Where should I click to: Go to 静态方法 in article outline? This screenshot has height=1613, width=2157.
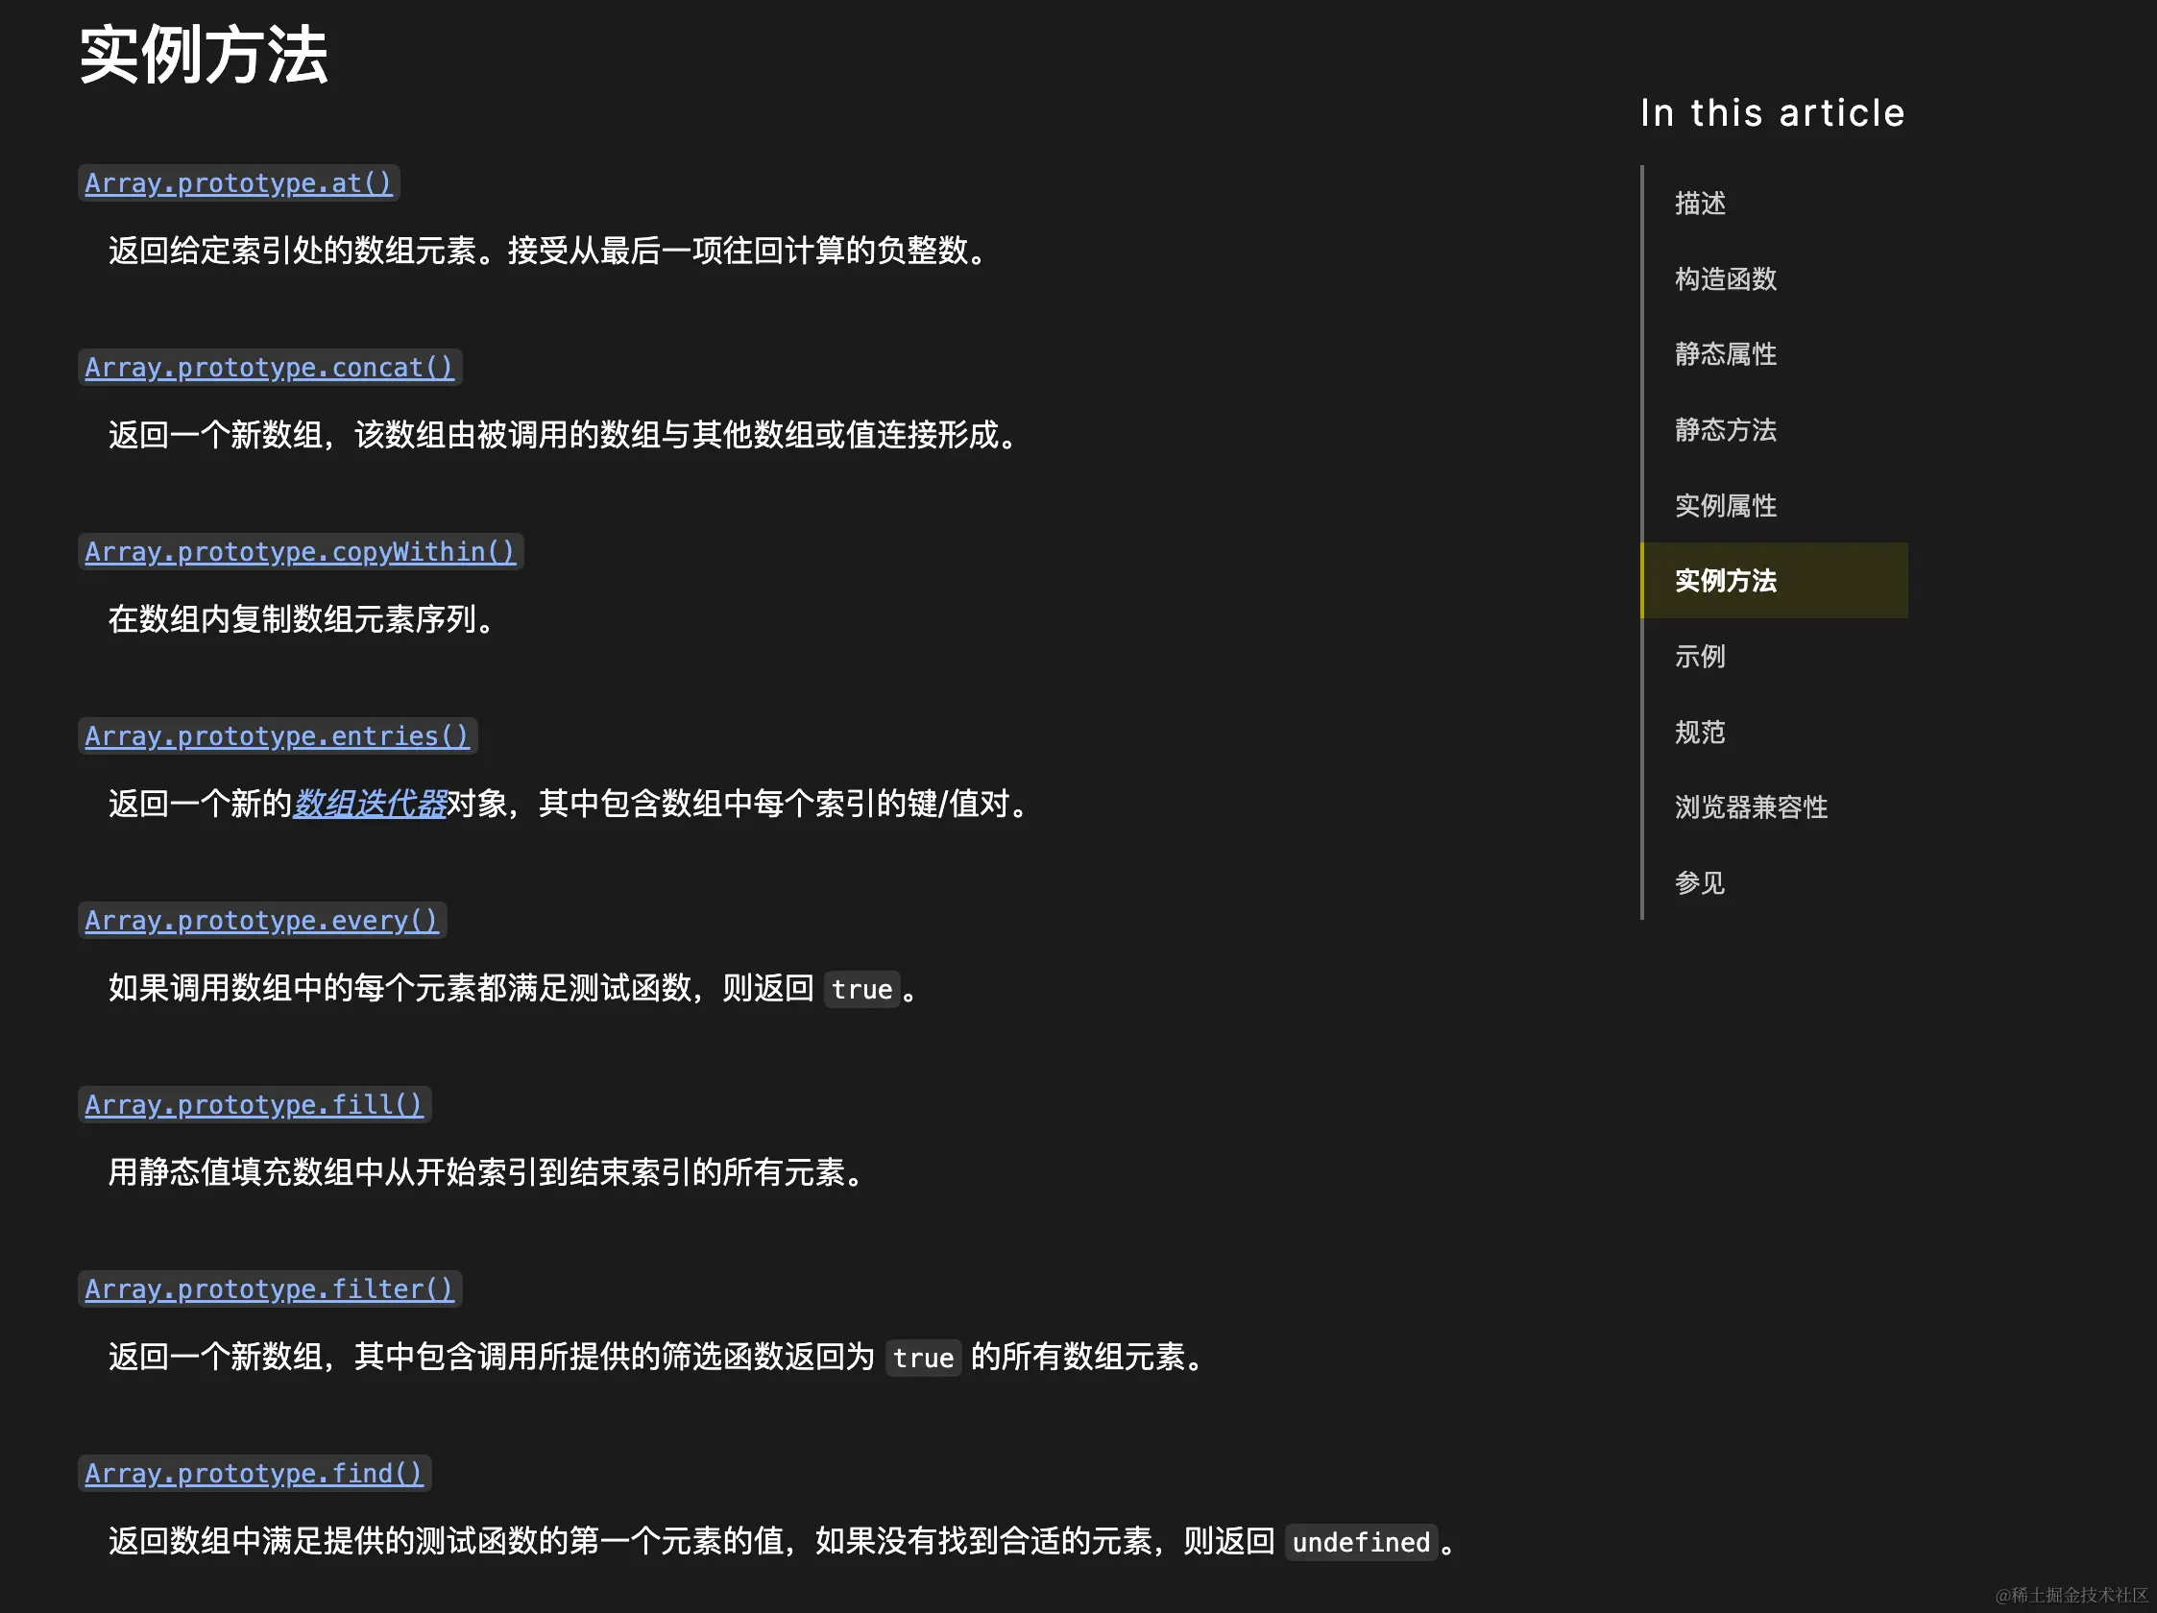[1725, 430]
